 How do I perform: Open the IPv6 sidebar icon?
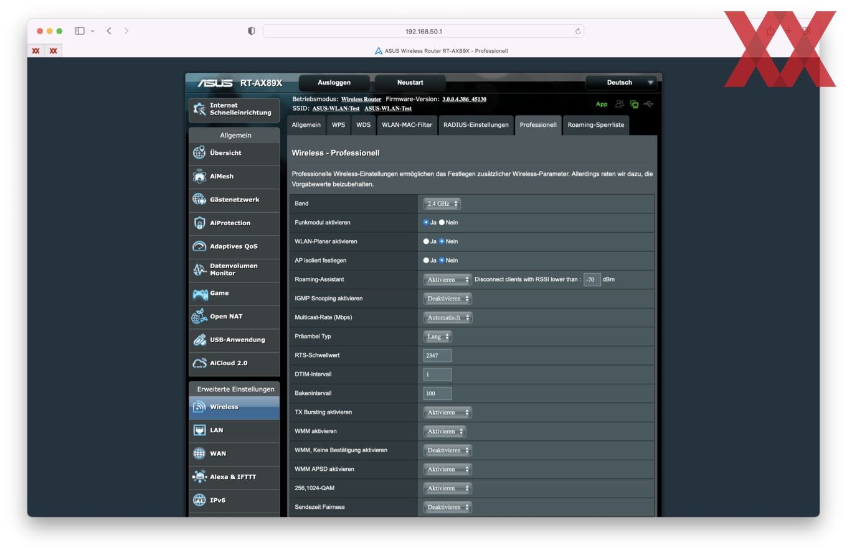[199, 500]
